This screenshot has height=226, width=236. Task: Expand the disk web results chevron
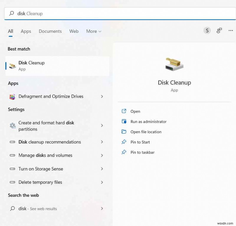point(102,209)
